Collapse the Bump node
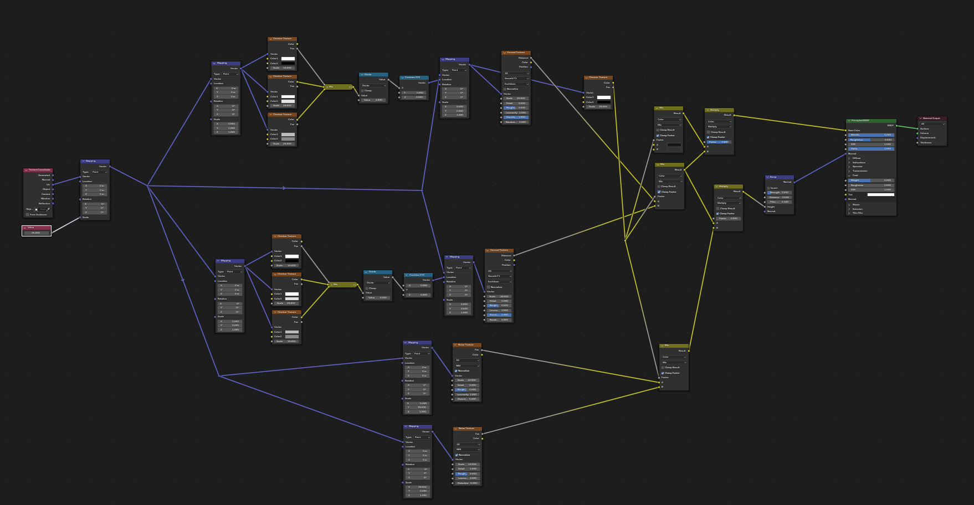 click(x=767, y=177)
